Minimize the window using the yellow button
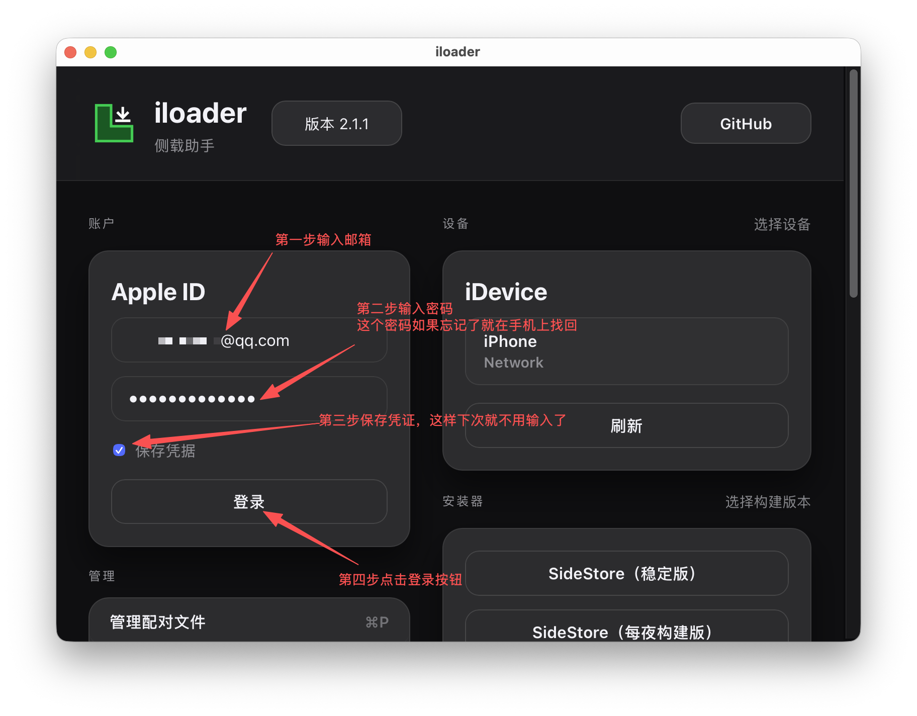The height and width of the screenshot is (716, 917). 90,52
